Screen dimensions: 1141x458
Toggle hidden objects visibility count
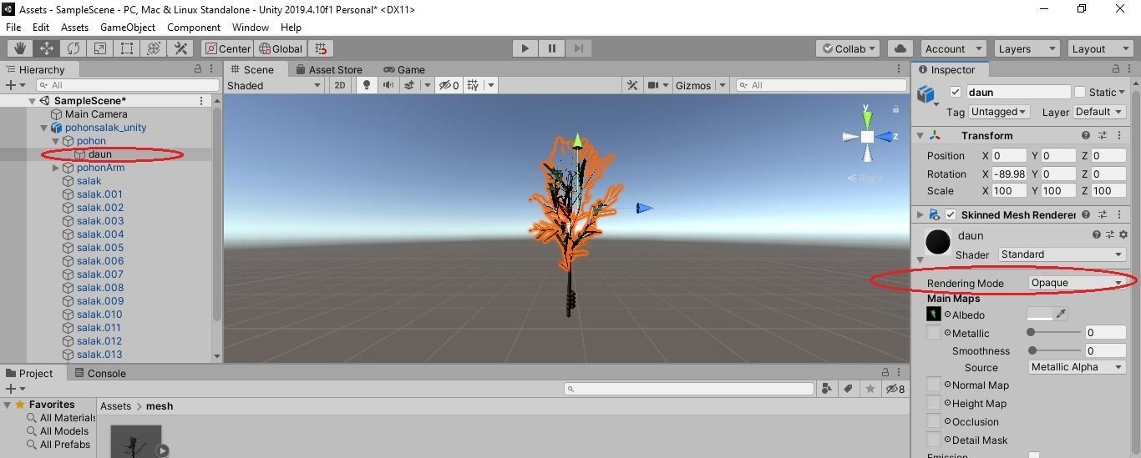point(449,85)
